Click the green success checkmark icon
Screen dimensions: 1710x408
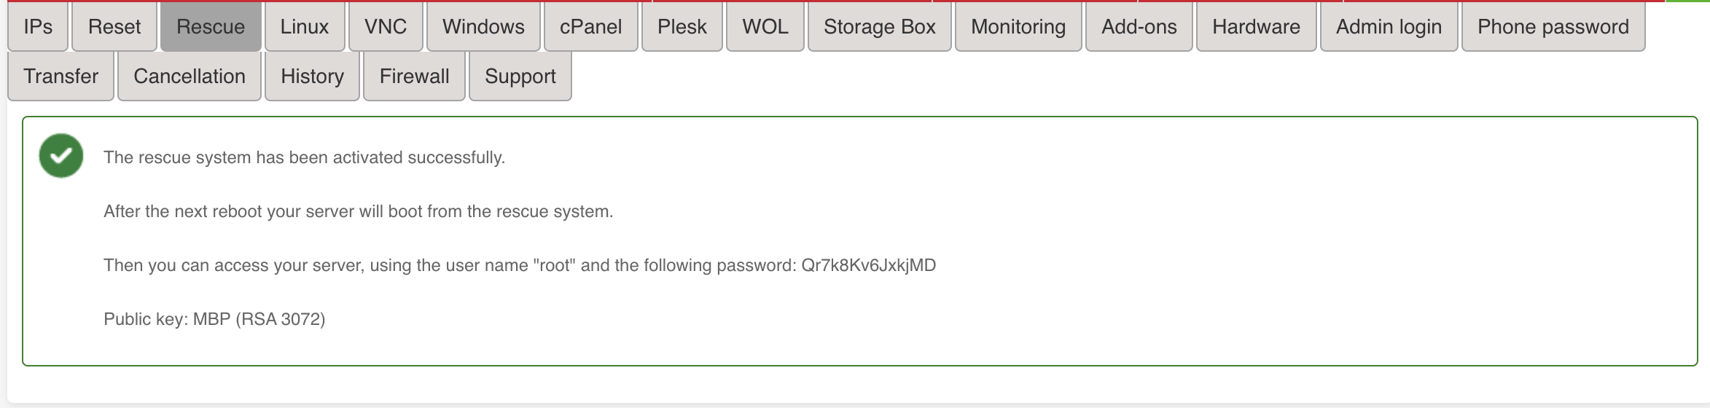click(x=61, y=156)
